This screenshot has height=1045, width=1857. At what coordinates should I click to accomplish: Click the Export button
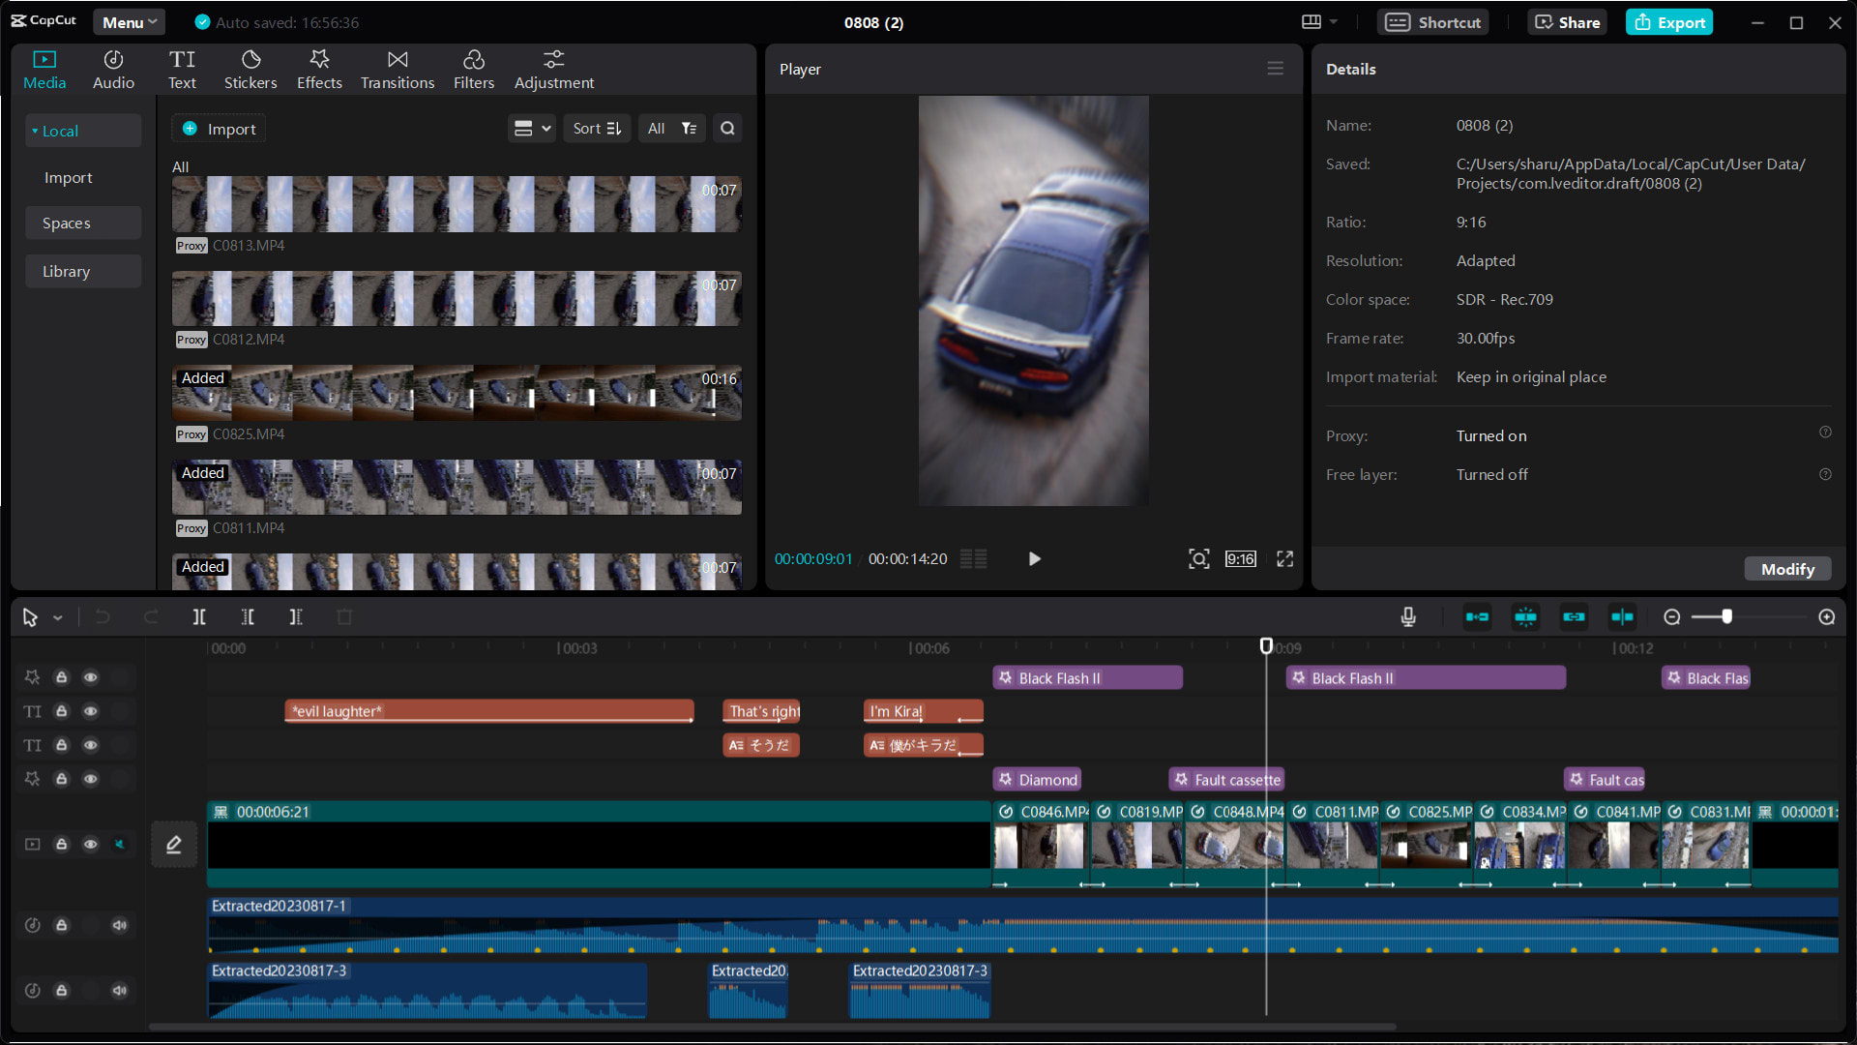1669,22
